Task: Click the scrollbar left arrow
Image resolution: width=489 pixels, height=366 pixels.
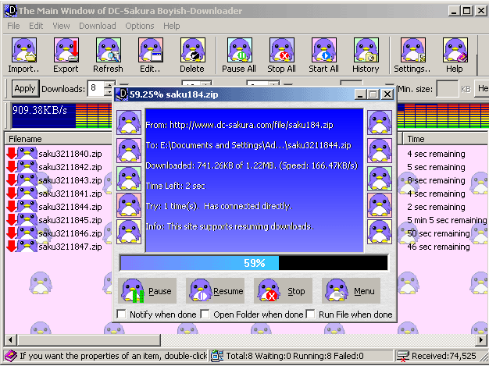Action: (x=11, y=339)
